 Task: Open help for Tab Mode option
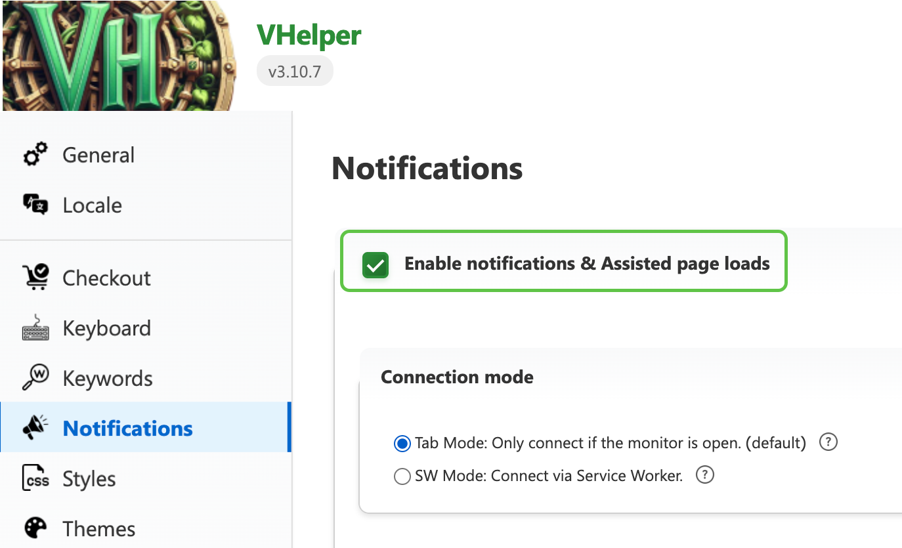coord(828,442)
